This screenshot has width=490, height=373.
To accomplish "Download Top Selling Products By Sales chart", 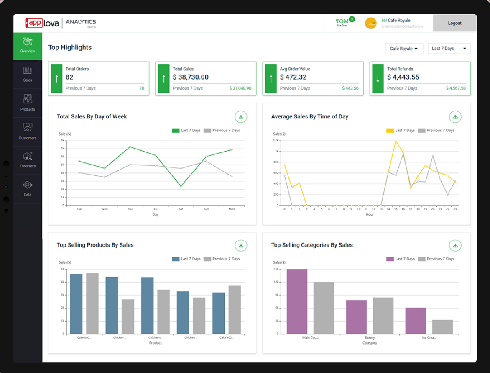I will (241, 245).
